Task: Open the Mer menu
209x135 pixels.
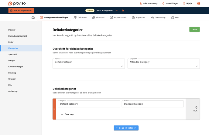Action: (x=175, y=18)
